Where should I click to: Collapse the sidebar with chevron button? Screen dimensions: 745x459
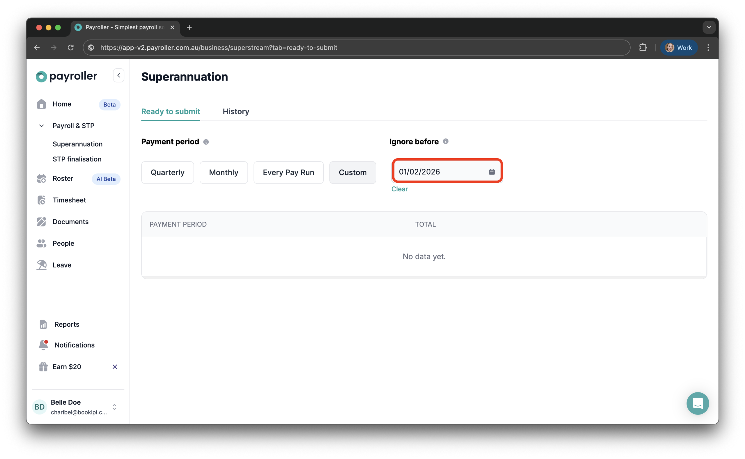point(119,75)
